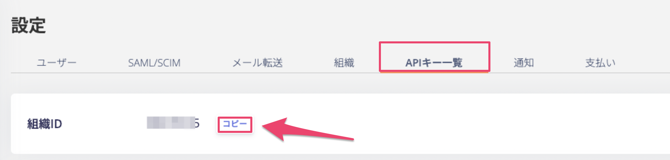View user management via ユーザー
Viewport: 670px width, 160px height.
click(x=56, y=63)
